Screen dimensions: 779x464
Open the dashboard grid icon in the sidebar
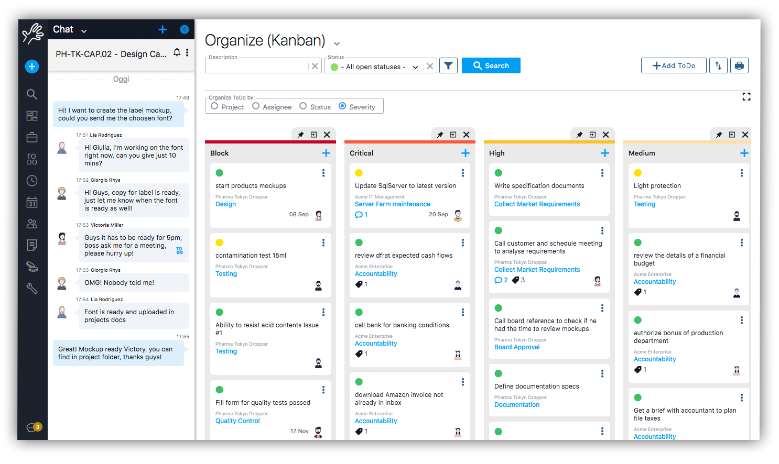click(x=32, y=116)
